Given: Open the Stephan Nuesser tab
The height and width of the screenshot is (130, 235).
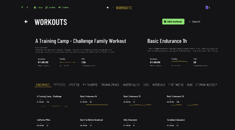Looking at the screenshot, I should (206, 85).
